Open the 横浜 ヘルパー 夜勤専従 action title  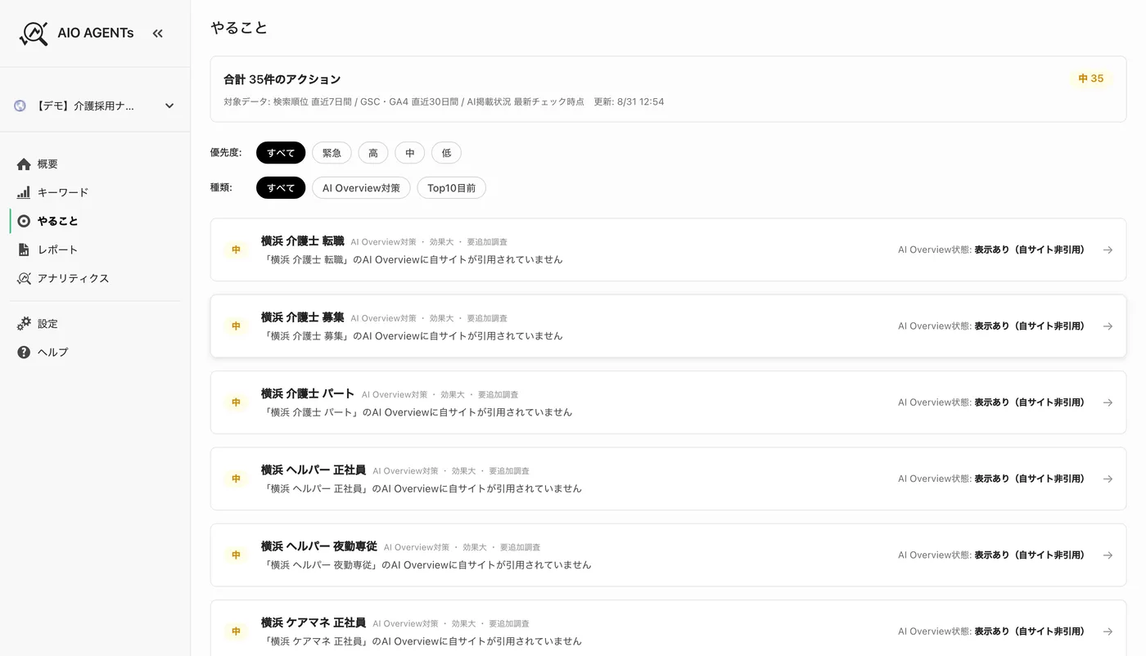[319, 546]
